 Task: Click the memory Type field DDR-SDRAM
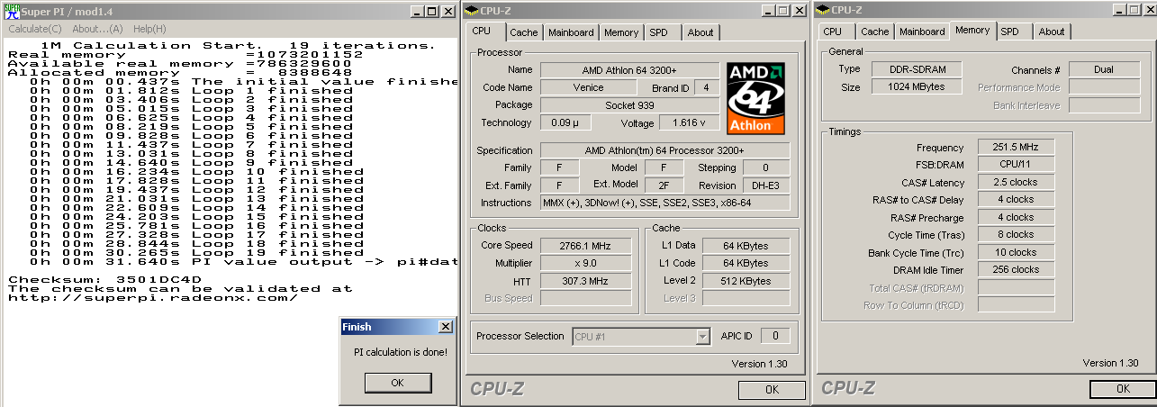[x=916, y=69]
